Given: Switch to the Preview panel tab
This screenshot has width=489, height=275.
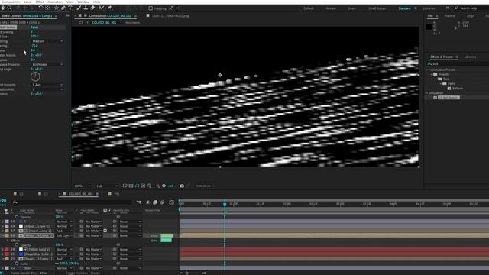Looking at the screenshot, I should pyautogui.click(x=449, y=15).
